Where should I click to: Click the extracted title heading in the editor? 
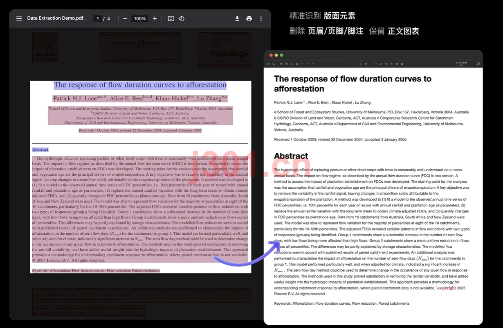point(353,84)
